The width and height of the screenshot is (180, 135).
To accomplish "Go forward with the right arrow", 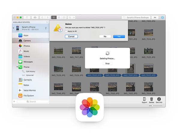I will point(47,17).
